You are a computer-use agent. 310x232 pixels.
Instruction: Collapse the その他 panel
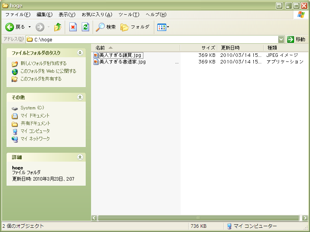click(80, 97)
